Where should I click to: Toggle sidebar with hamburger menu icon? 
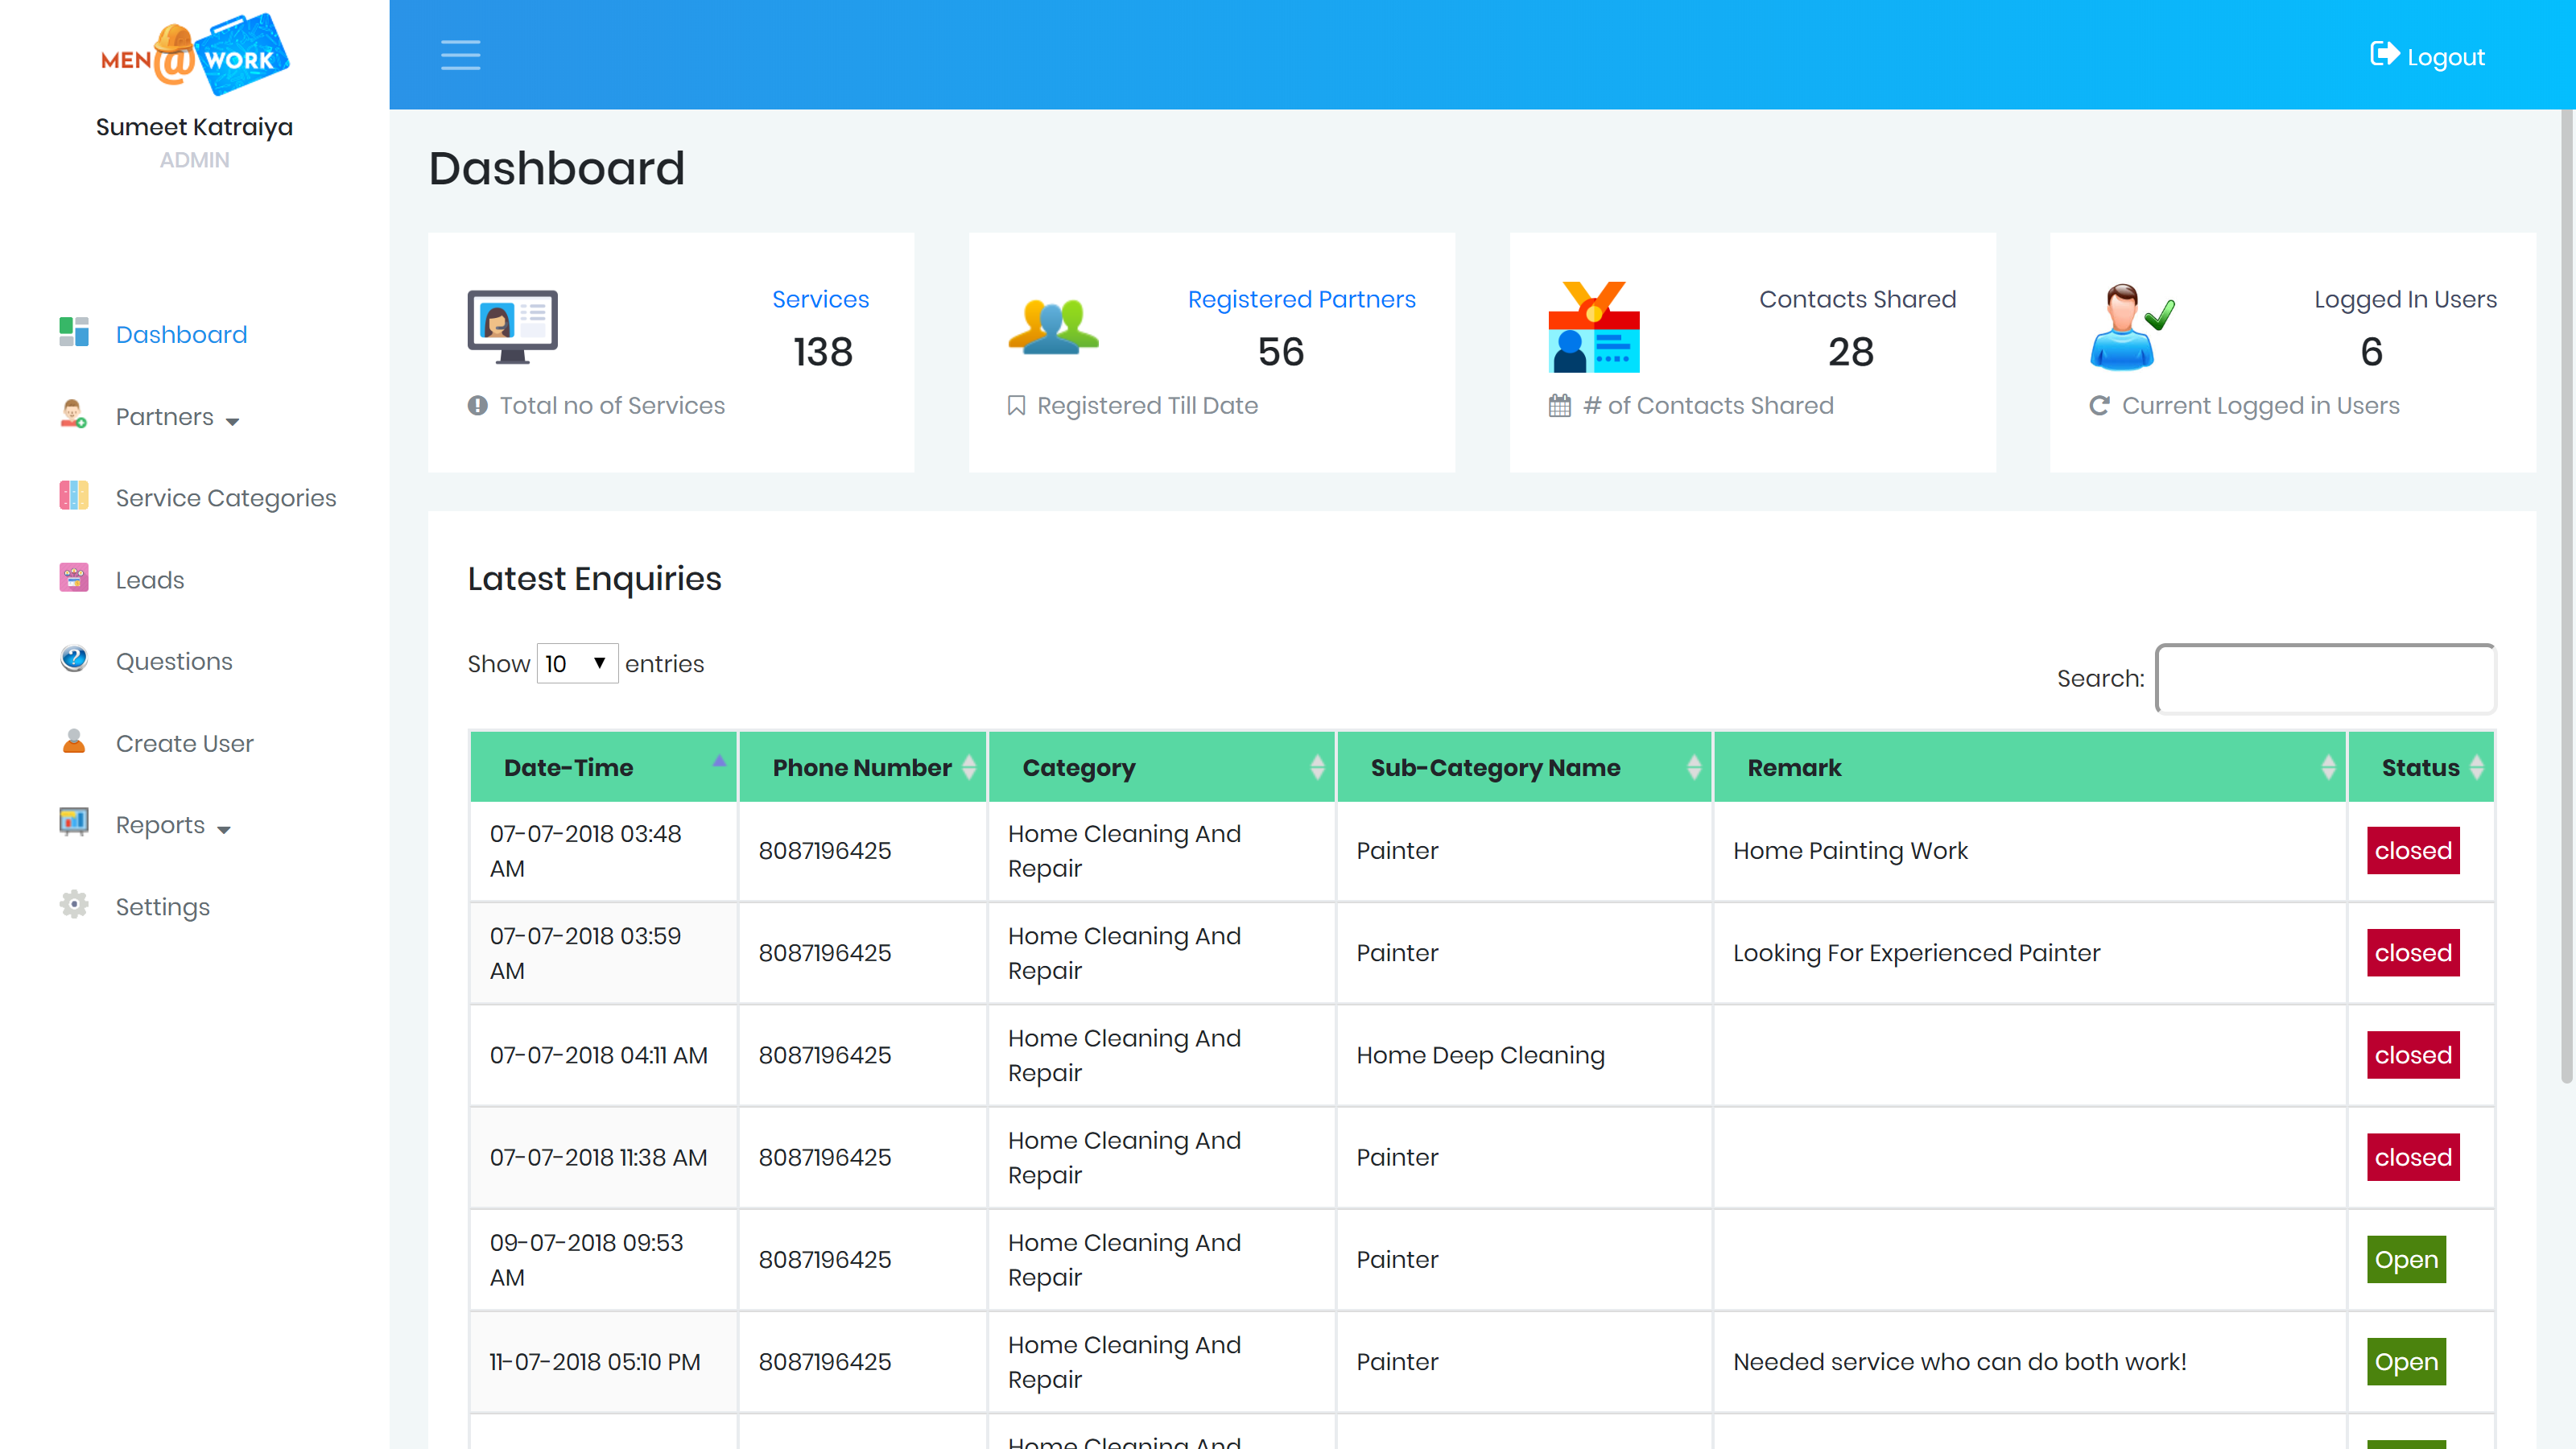[460, 55]
